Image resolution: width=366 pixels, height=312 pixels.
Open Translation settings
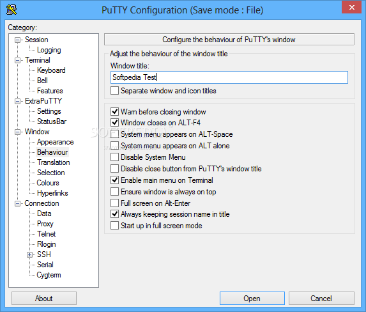(54, 162)
